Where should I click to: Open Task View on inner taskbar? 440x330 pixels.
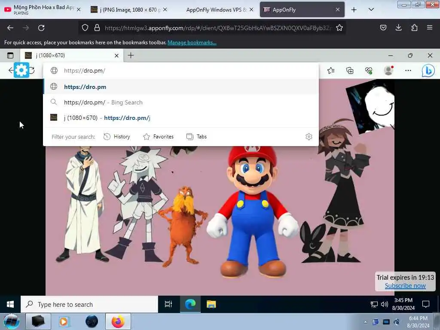click(x=168, y=304)
